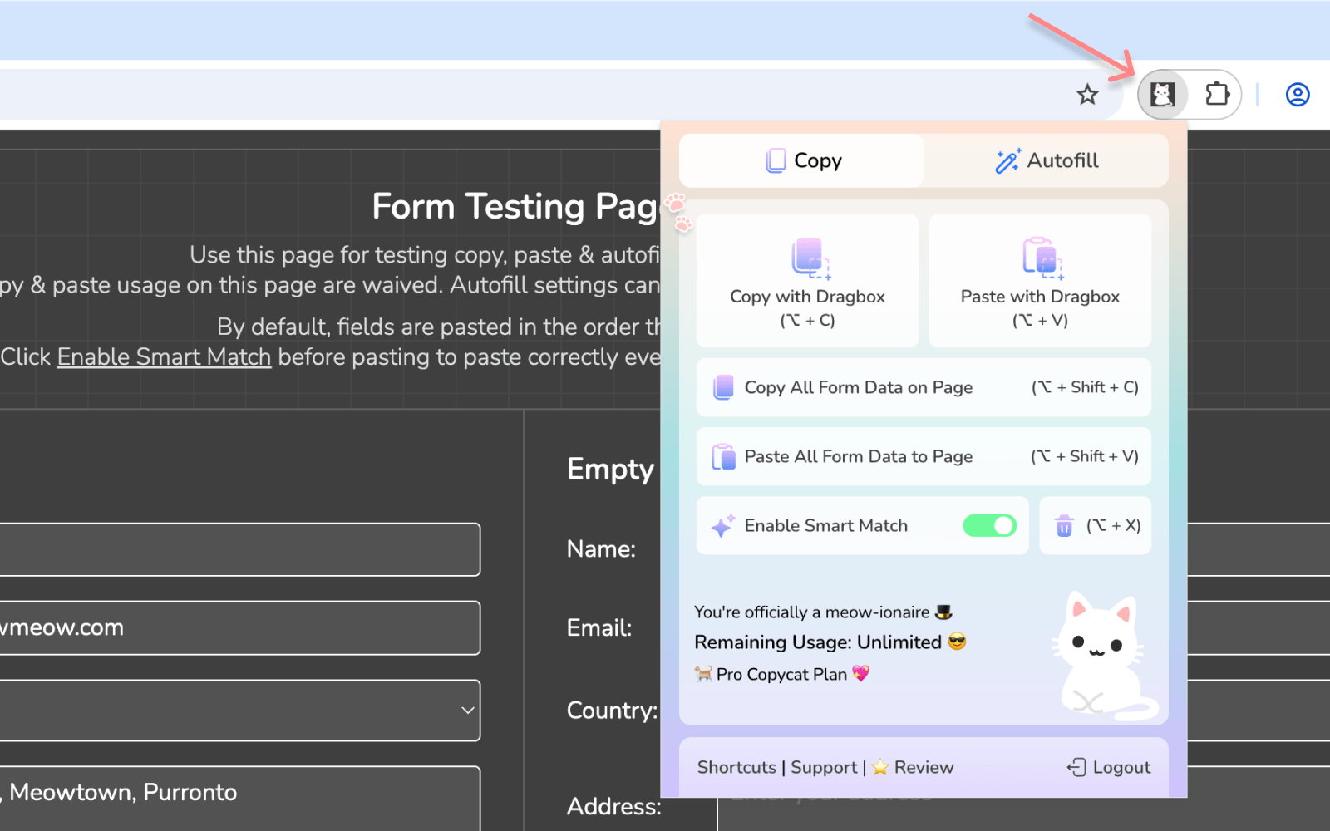Expand the Country selection dropdown
The width and height of the screenshot is (1330, 831).
coord(464,711)
